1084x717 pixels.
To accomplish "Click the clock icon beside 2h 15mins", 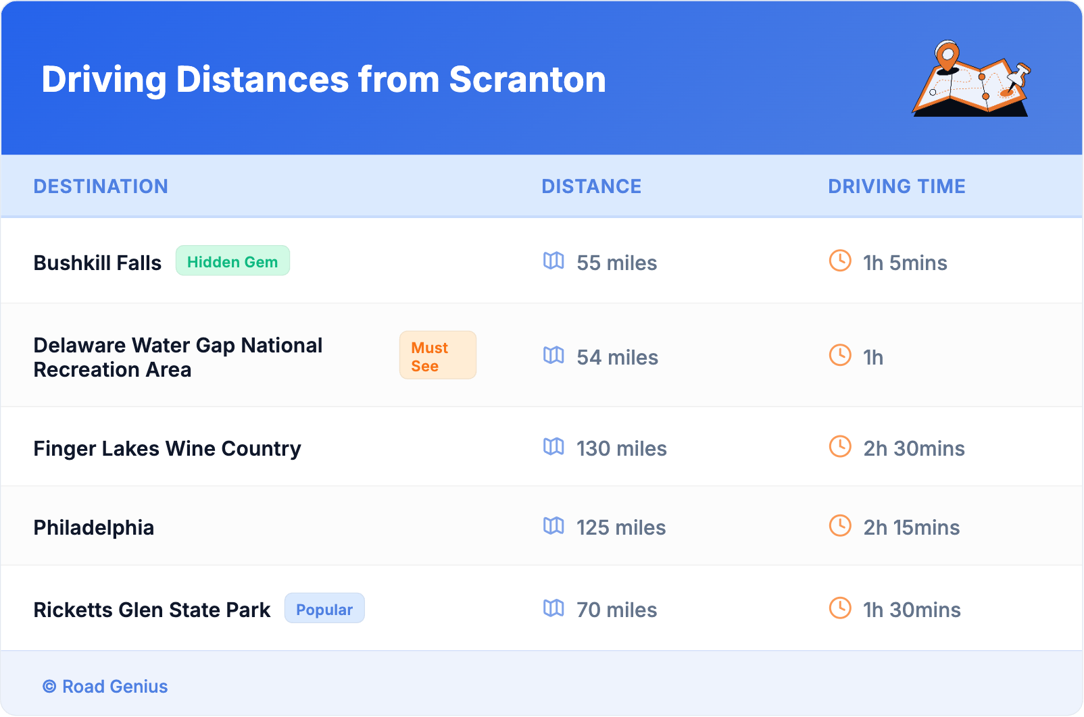I will 840,525.
